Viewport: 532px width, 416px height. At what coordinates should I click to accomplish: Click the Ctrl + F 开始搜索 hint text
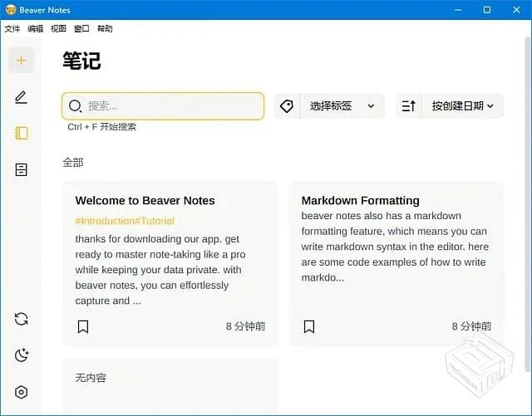coord(101,127)
